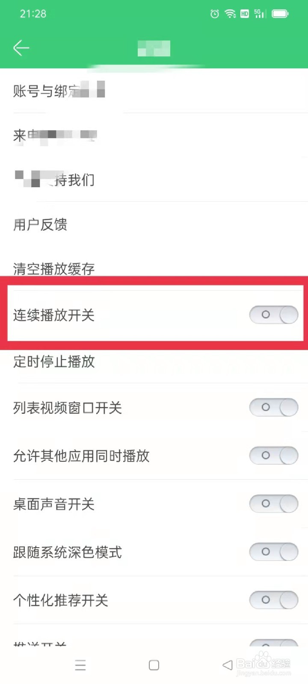The image size is (308, 684).
Task: Tap the back arrow in green header
Action: click(21, 48)
